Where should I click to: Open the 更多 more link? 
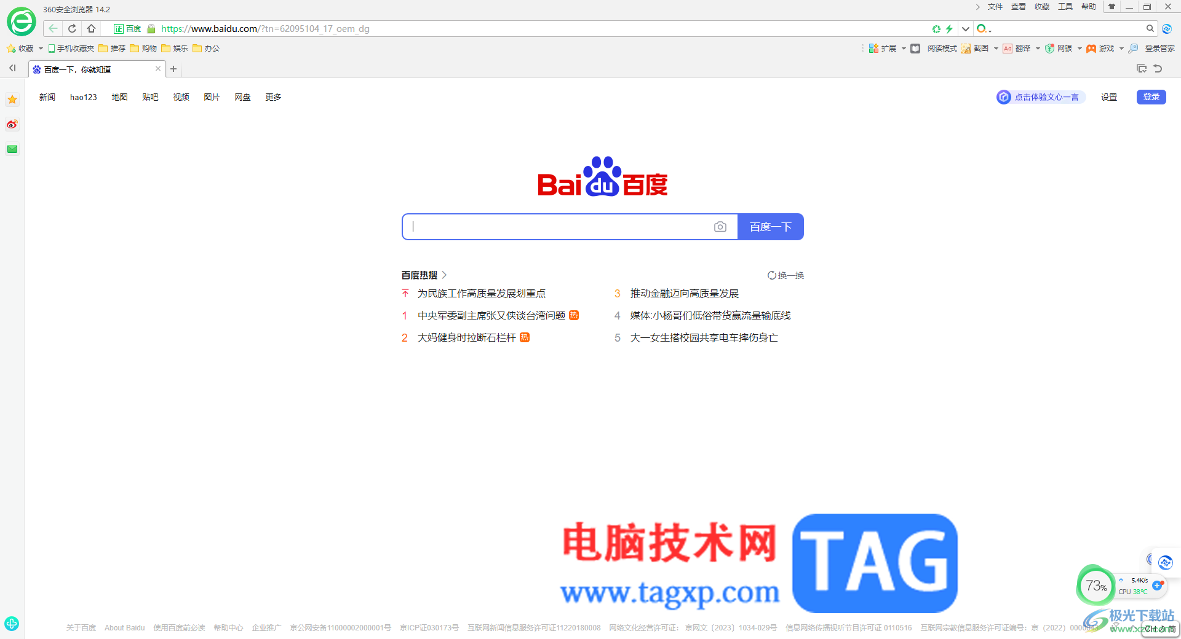pyautogui.click(x=273, y=97)
